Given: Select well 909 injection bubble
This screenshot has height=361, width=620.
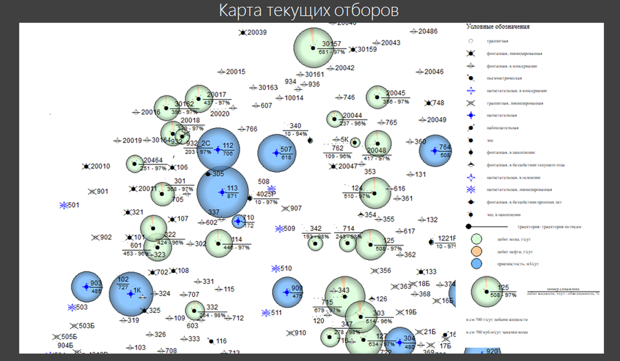Looking at the screenshot, I should 287,292.
